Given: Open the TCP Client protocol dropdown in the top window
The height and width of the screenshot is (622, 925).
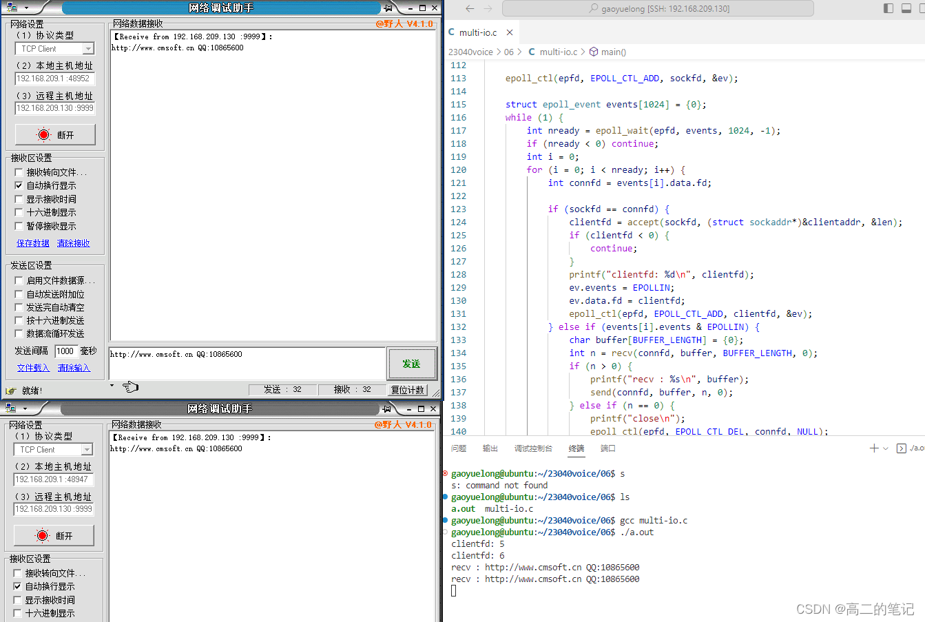Looking at the screenshot, I should coord(88,48).
